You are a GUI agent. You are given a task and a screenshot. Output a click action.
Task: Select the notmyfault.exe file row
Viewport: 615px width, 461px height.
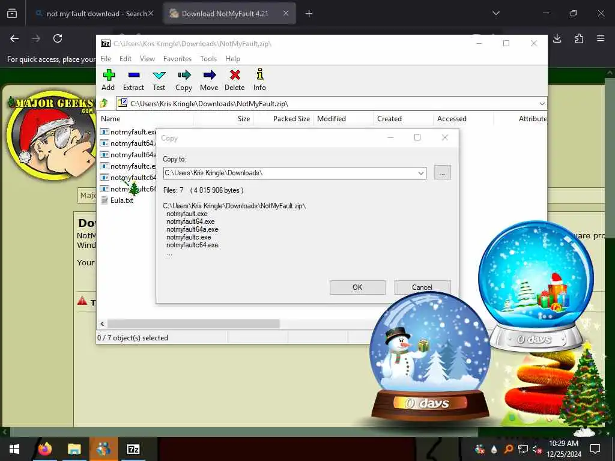point(128,131)
